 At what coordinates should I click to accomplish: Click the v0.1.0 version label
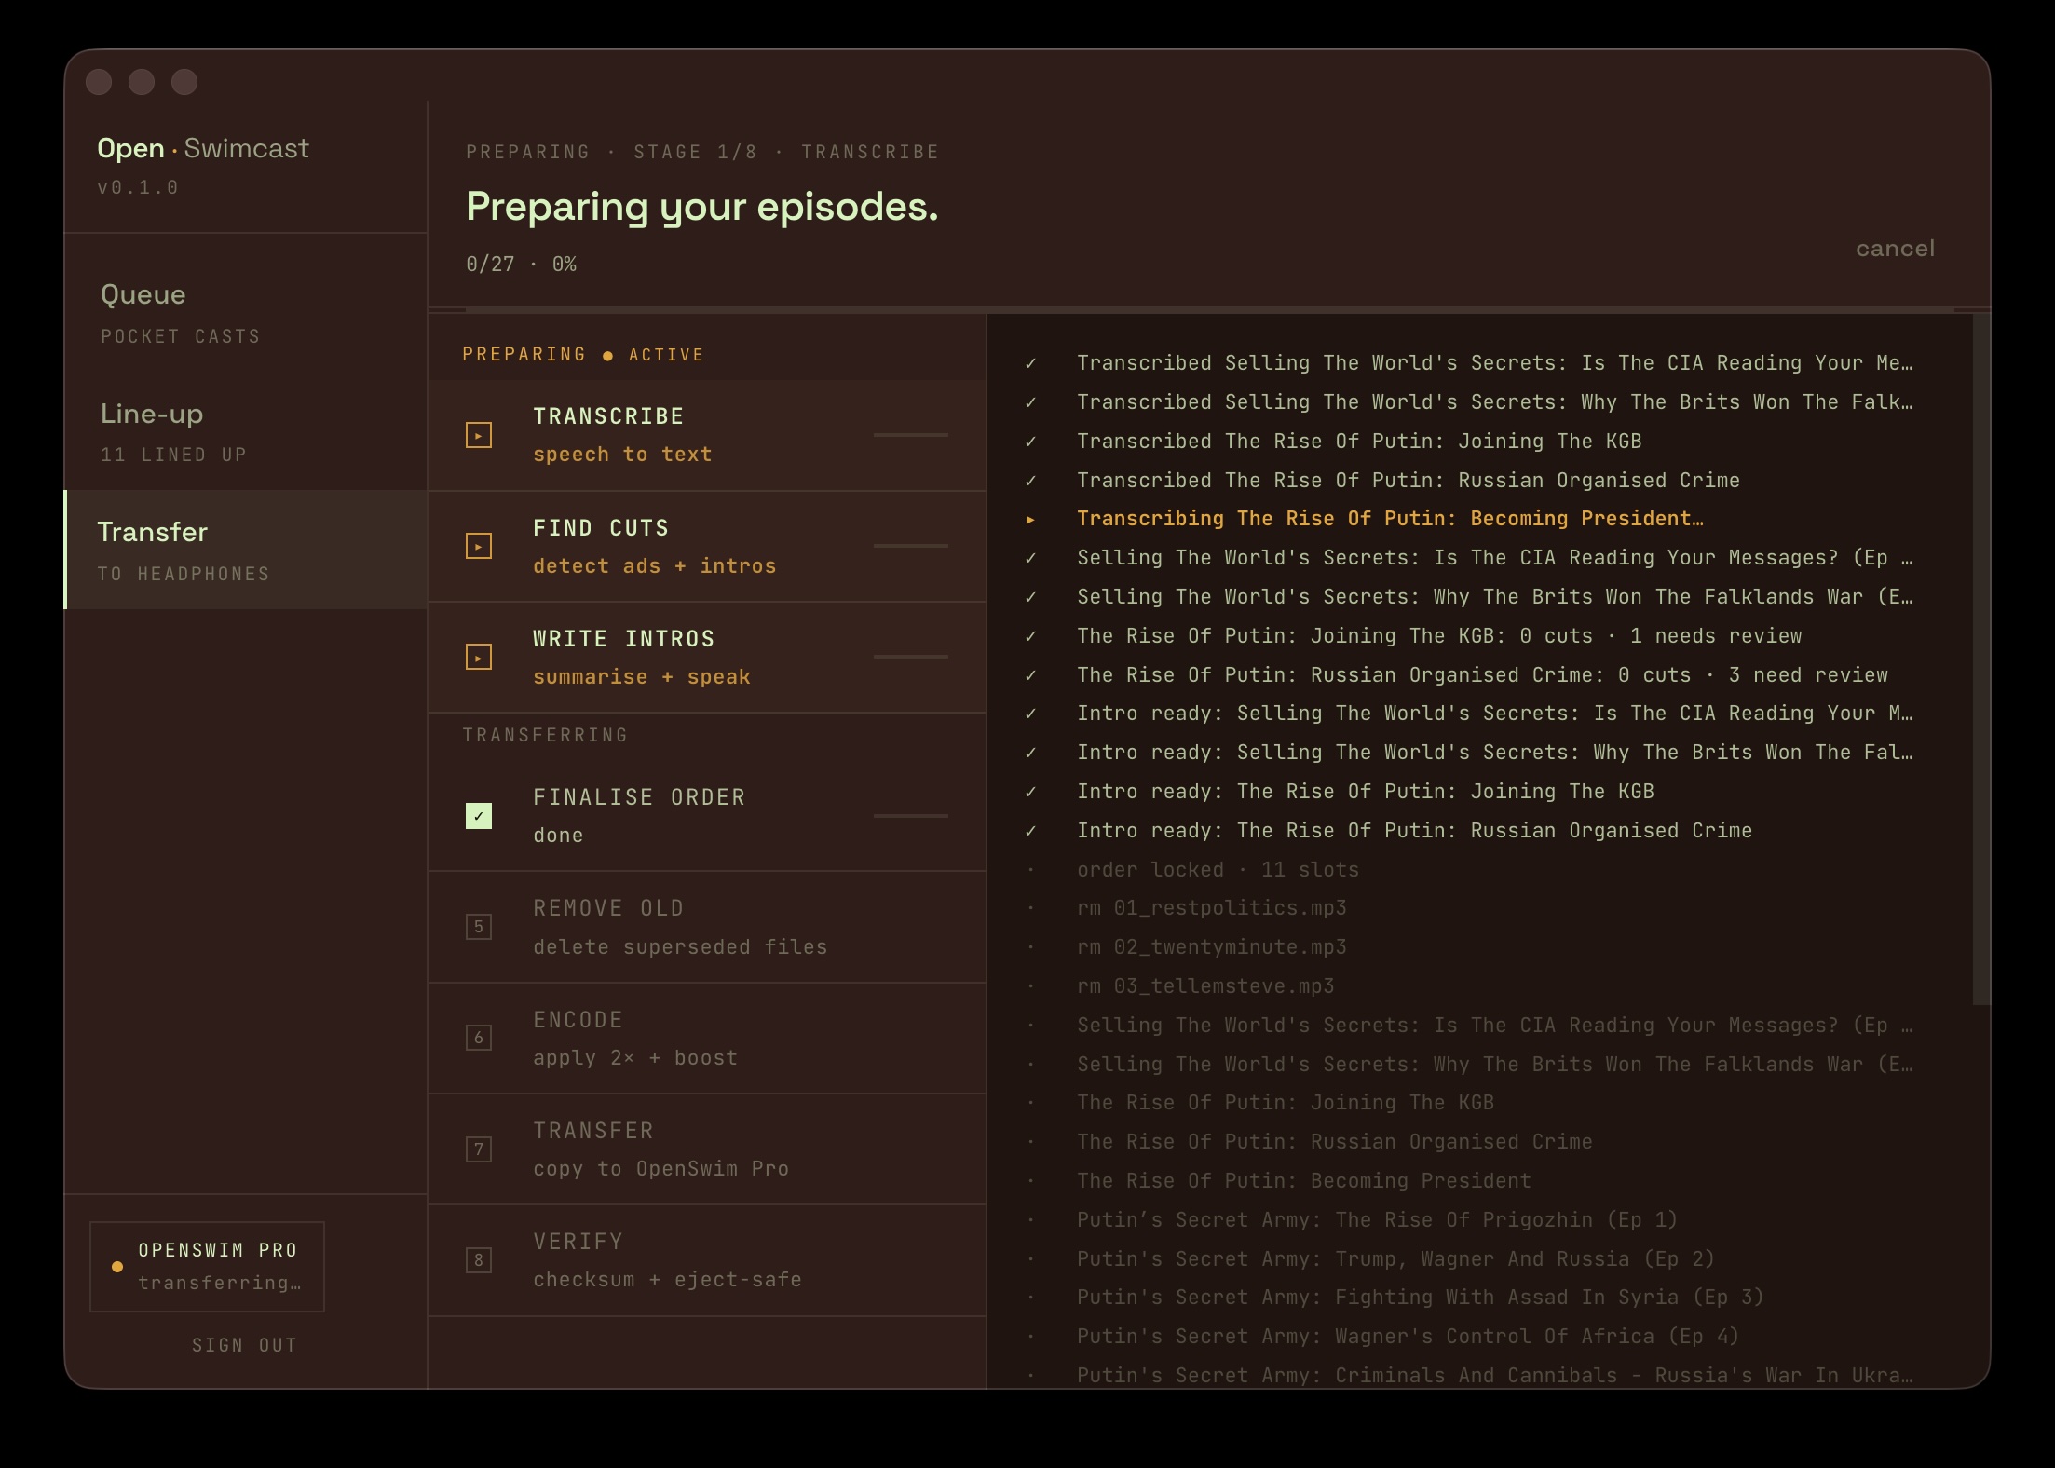138,187
